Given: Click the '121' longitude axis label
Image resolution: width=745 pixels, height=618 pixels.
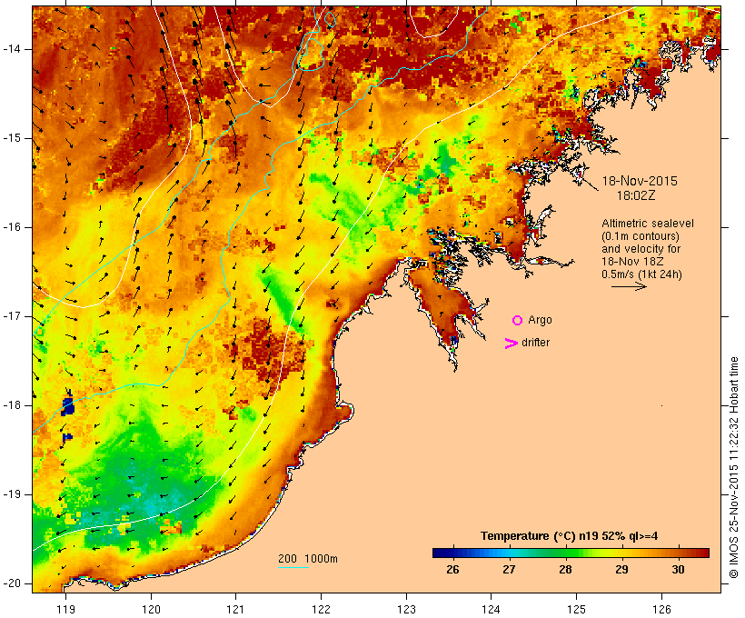Looking at the screenshot, I should coord(235,609).
